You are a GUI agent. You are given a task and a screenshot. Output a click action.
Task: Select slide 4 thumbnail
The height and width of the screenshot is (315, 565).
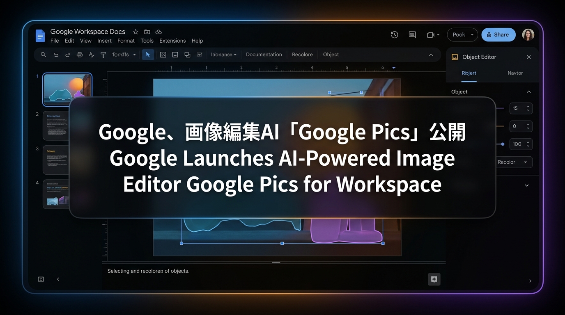pos(57,194)
